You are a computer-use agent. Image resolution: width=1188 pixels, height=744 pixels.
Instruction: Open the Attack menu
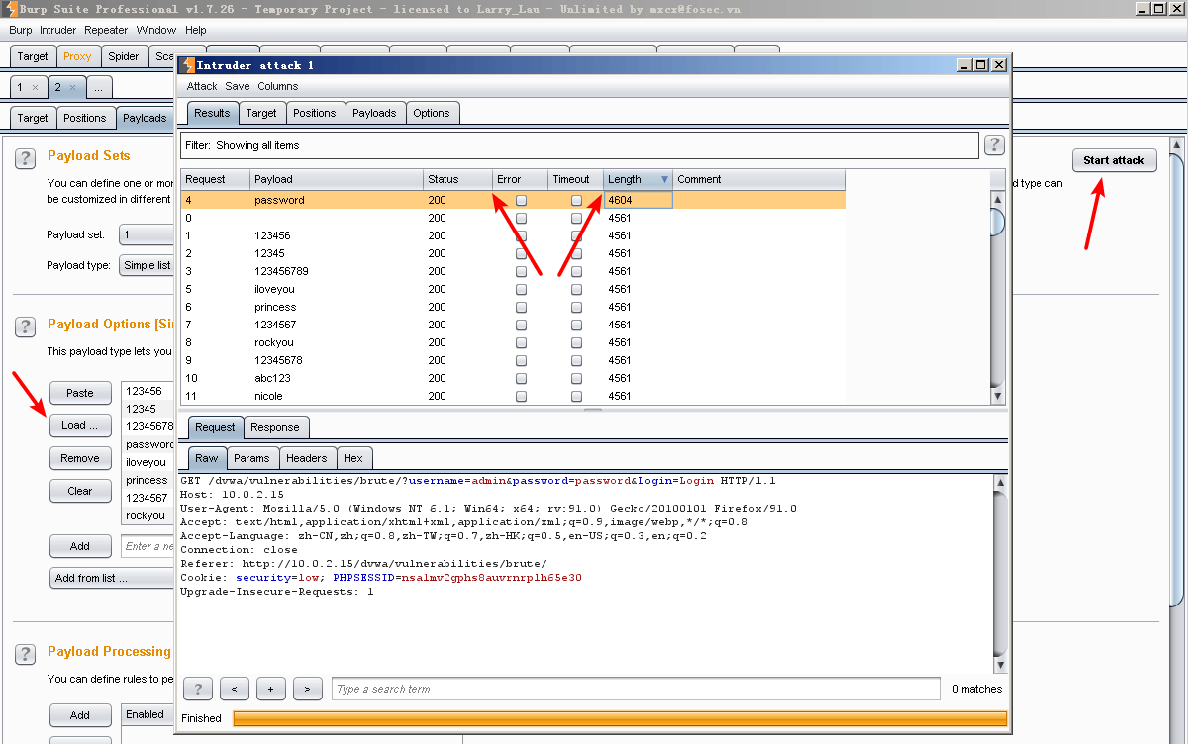tap(201, 86)
